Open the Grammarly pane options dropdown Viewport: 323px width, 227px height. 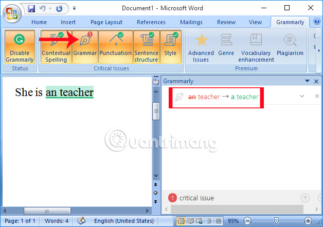point(307,81)
